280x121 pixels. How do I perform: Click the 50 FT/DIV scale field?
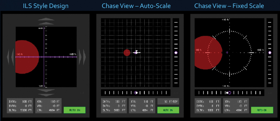[168, 101]
